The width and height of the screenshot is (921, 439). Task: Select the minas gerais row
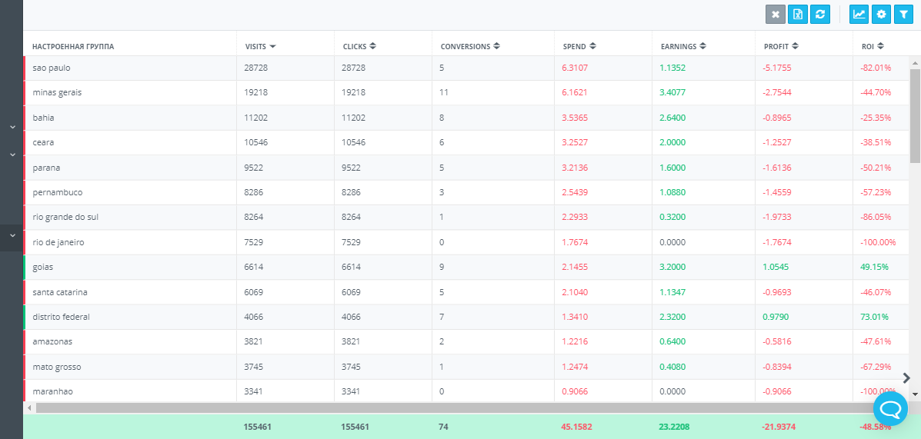coord(466,93)
